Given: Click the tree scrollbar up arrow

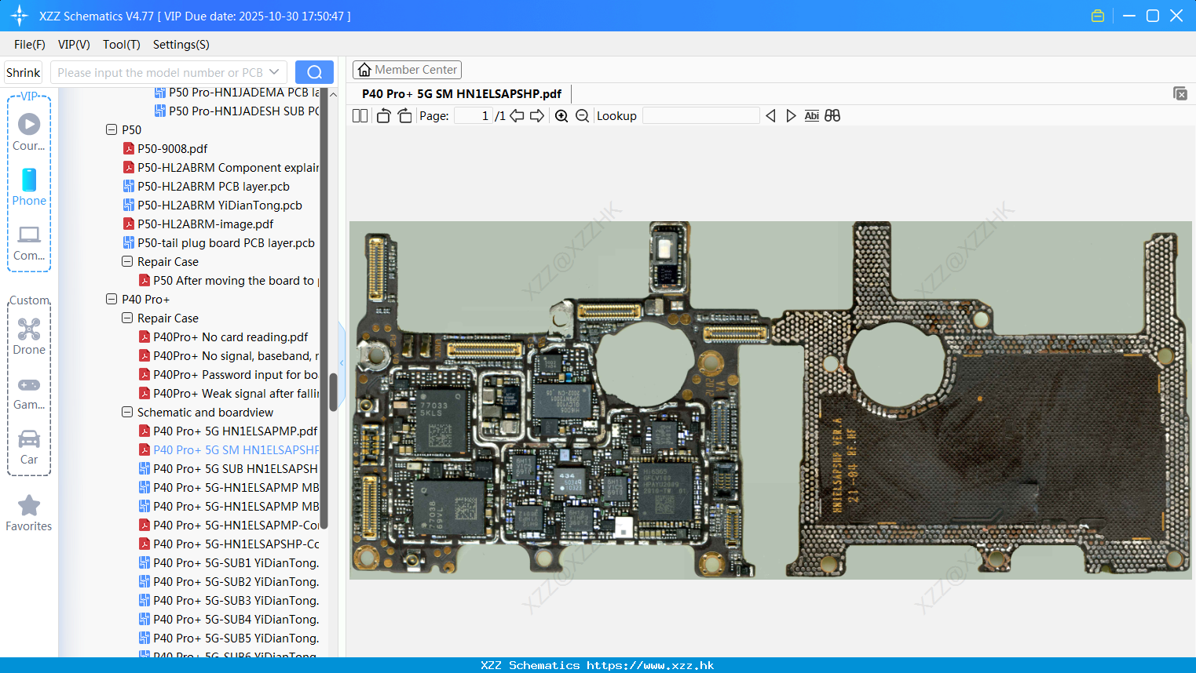Looking at the screenshot, I should pyautogui.click(x=333, y=94).
